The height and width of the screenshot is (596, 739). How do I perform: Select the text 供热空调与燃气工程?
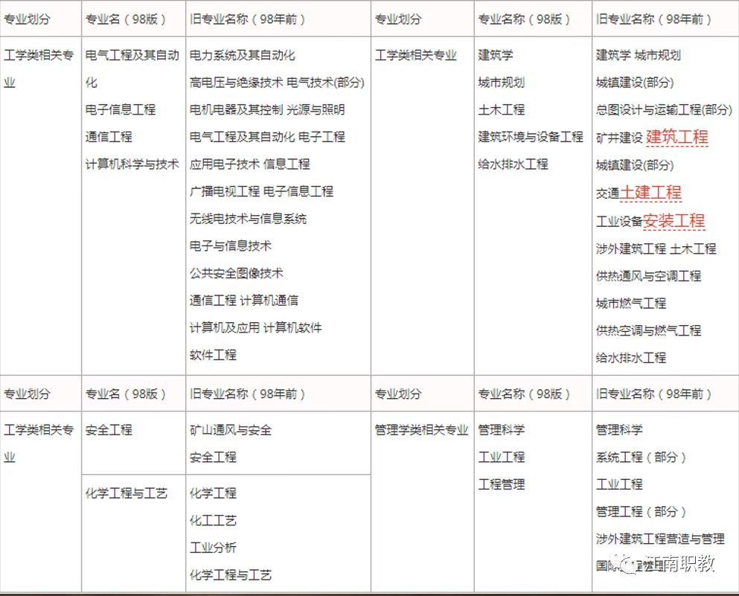(x=648, y=331)
